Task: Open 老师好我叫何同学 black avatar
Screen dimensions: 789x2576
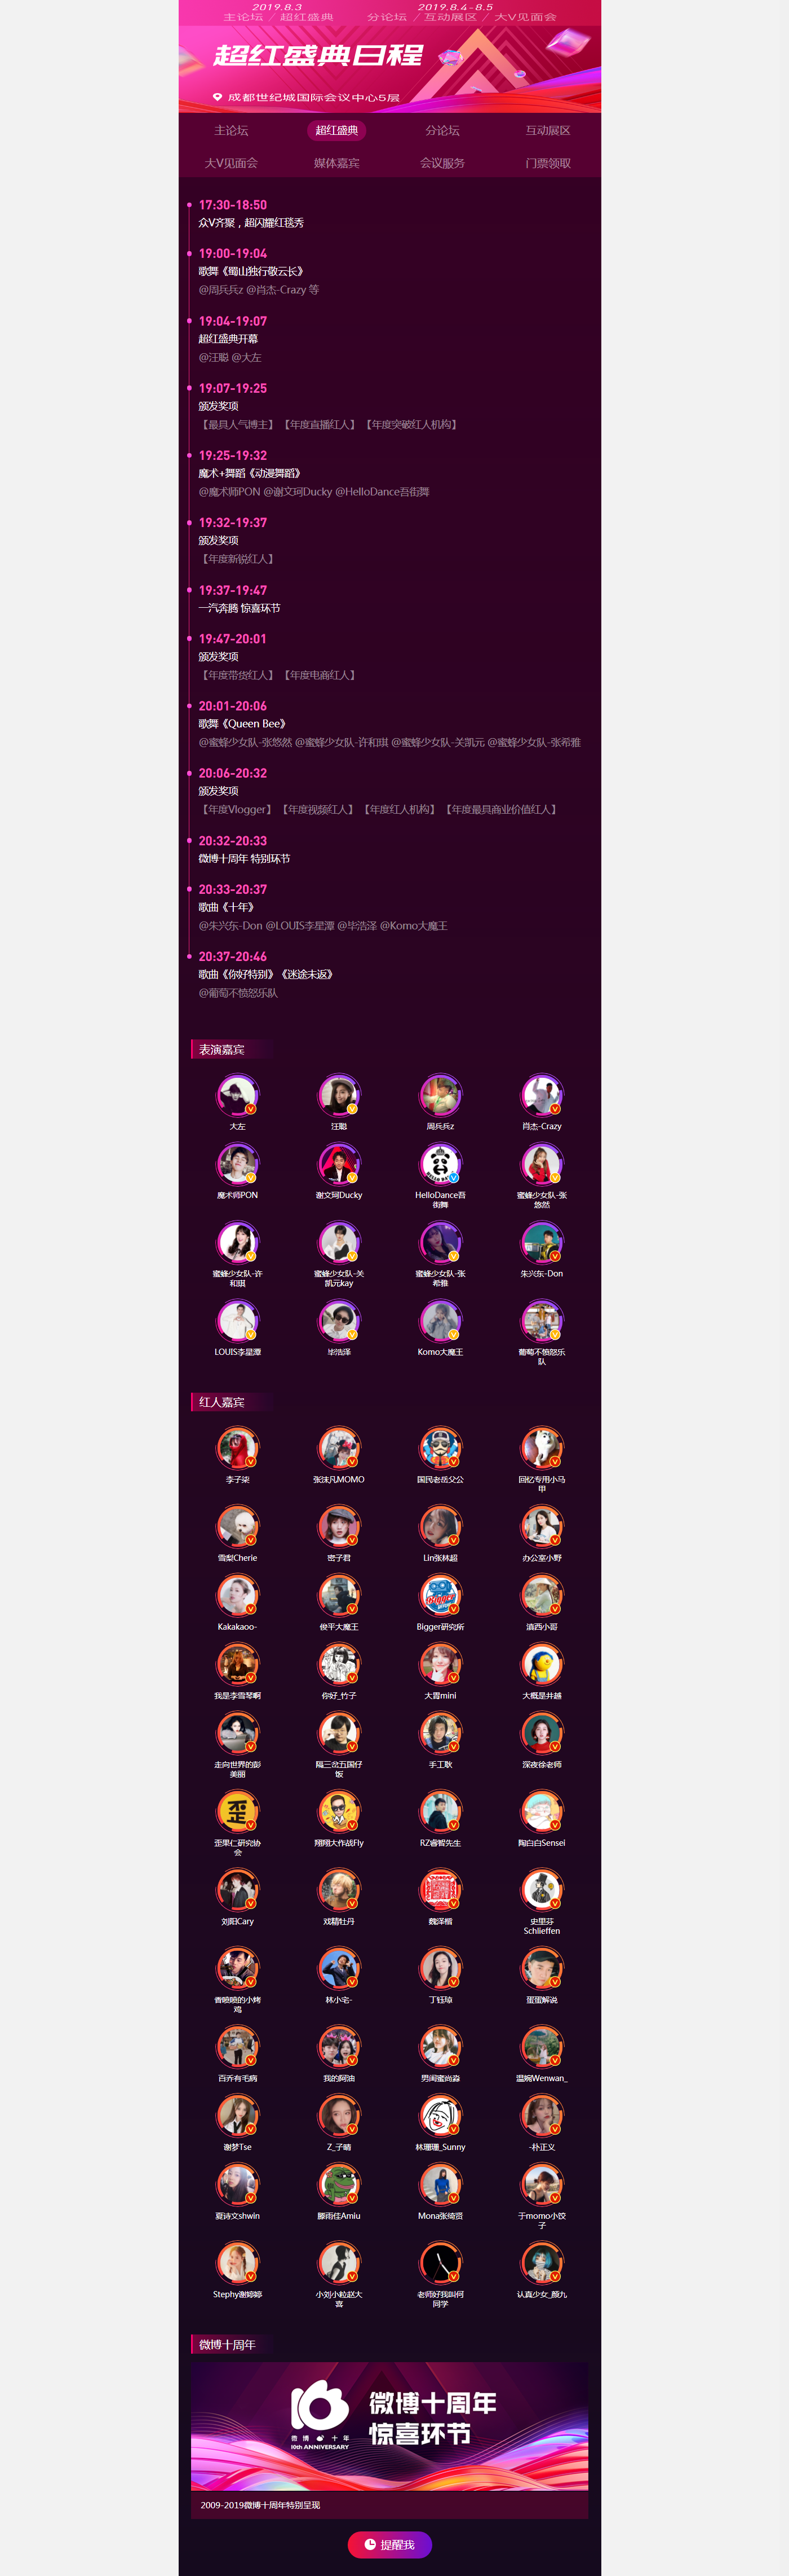Action: click(441, 2263)
